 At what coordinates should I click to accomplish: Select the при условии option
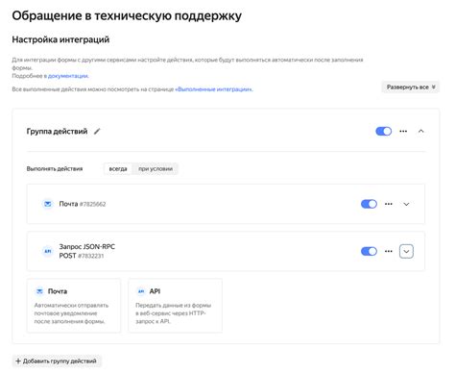pyautogui.click(x=156, y=168)
